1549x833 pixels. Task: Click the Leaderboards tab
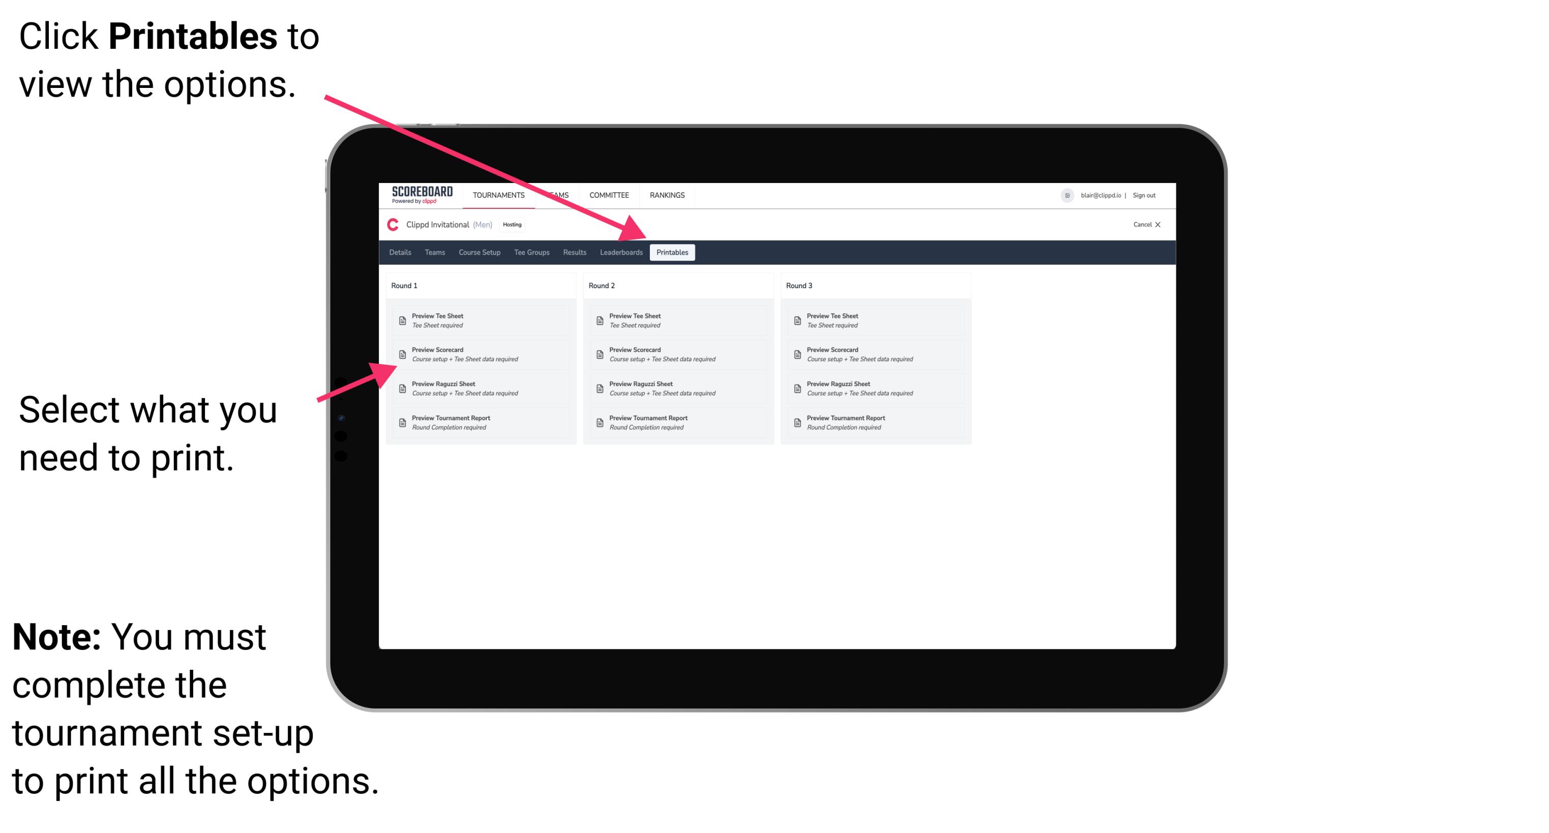pyautogui.click(x=620, y=253)
